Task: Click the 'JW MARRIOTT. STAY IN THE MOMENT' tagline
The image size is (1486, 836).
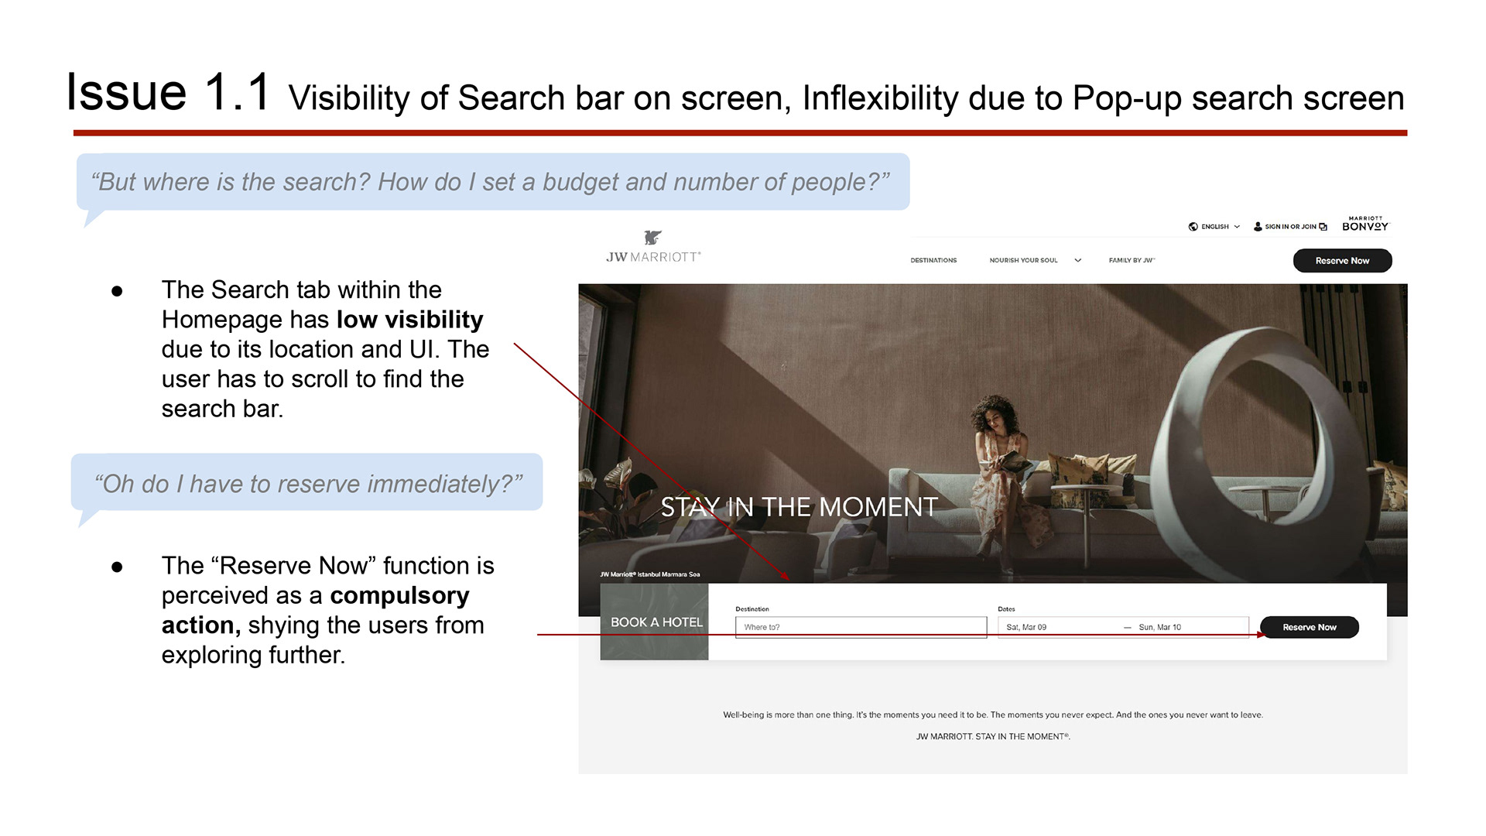Action: click(993, 736)
